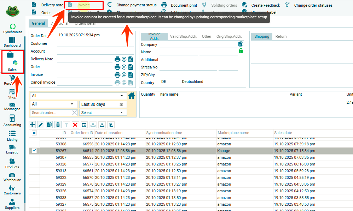Uncheck the checkbox for order 59267

(34, 151)
